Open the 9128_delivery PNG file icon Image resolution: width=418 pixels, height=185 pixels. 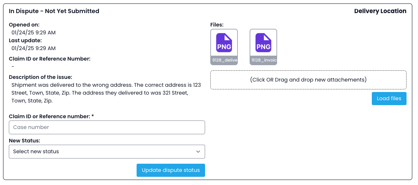224,43
